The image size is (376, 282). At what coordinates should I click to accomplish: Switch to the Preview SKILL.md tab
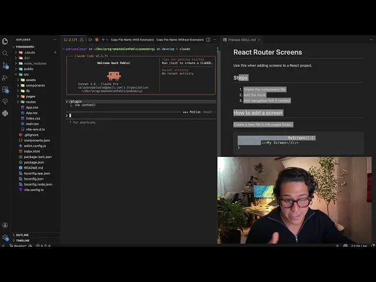[x=241, y=40]
